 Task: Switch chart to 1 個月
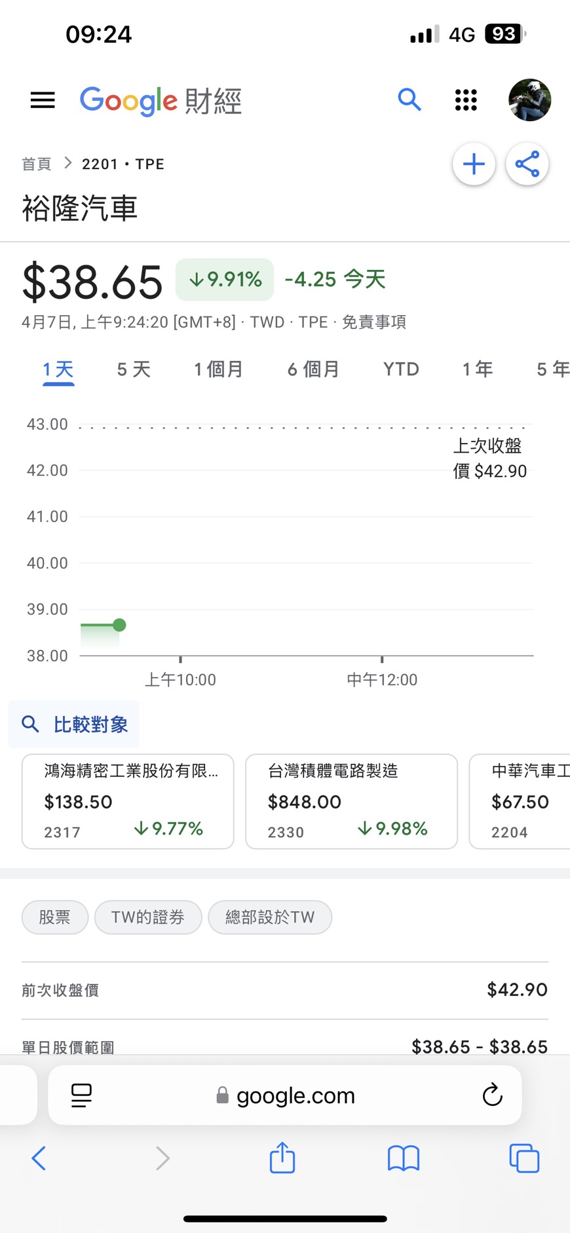click(219, 370)
